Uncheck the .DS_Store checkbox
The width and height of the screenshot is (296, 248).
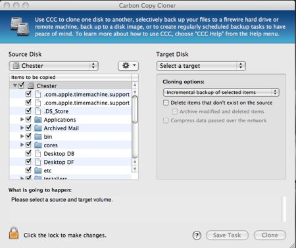coord(28,111)
